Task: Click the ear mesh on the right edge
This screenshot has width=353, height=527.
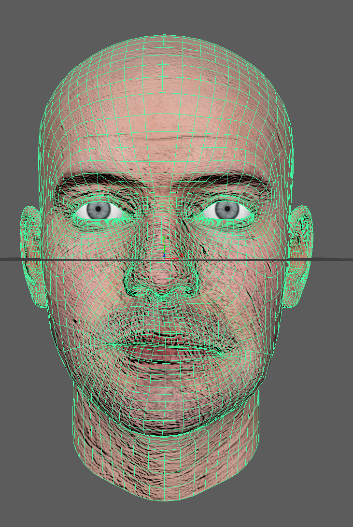Action: pyautogui.click(x=299, y=256)
